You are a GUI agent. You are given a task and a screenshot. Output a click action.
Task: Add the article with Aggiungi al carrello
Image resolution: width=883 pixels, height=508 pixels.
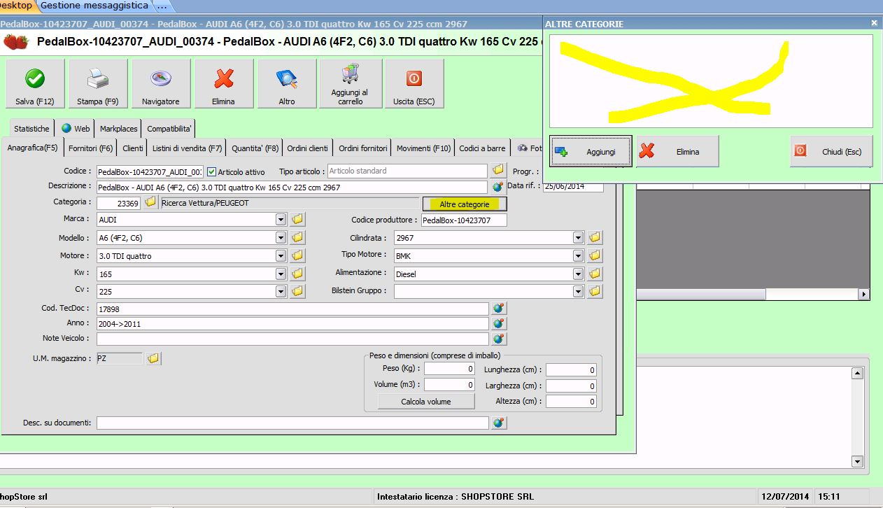(351, 84)
